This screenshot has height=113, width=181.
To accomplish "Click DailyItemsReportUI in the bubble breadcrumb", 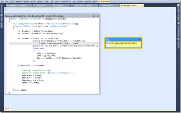I will tap(36, 16).
